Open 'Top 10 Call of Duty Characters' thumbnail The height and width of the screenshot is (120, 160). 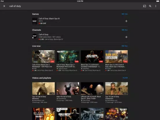click(x=117, y=88)
